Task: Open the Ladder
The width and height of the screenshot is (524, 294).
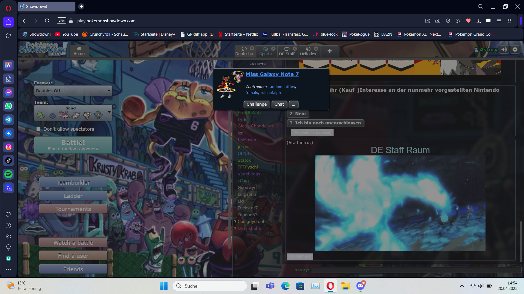Action: point(73,196)
